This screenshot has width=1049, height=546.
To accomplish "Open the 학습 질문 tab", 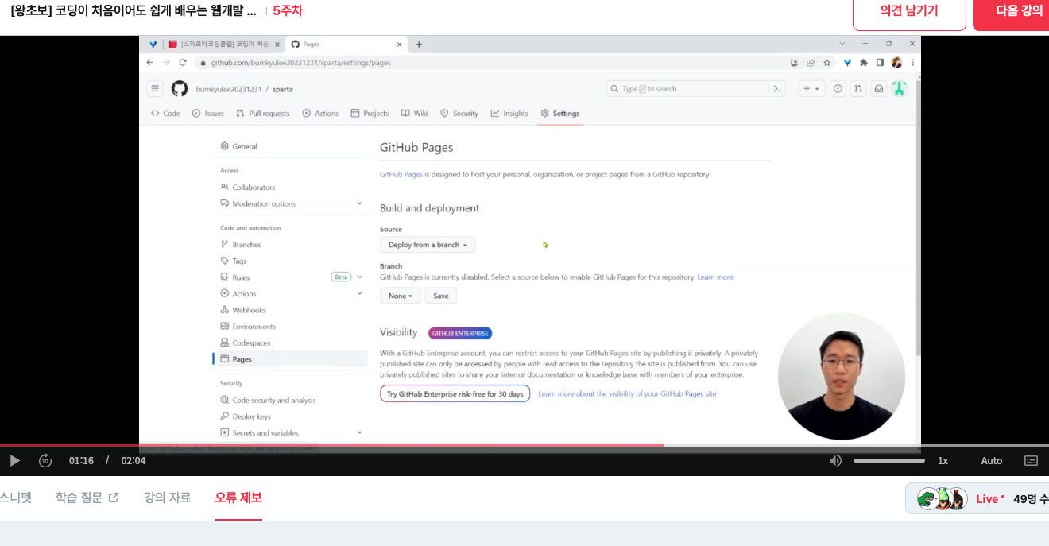I will pyautogui.click(x=87, y=498).
